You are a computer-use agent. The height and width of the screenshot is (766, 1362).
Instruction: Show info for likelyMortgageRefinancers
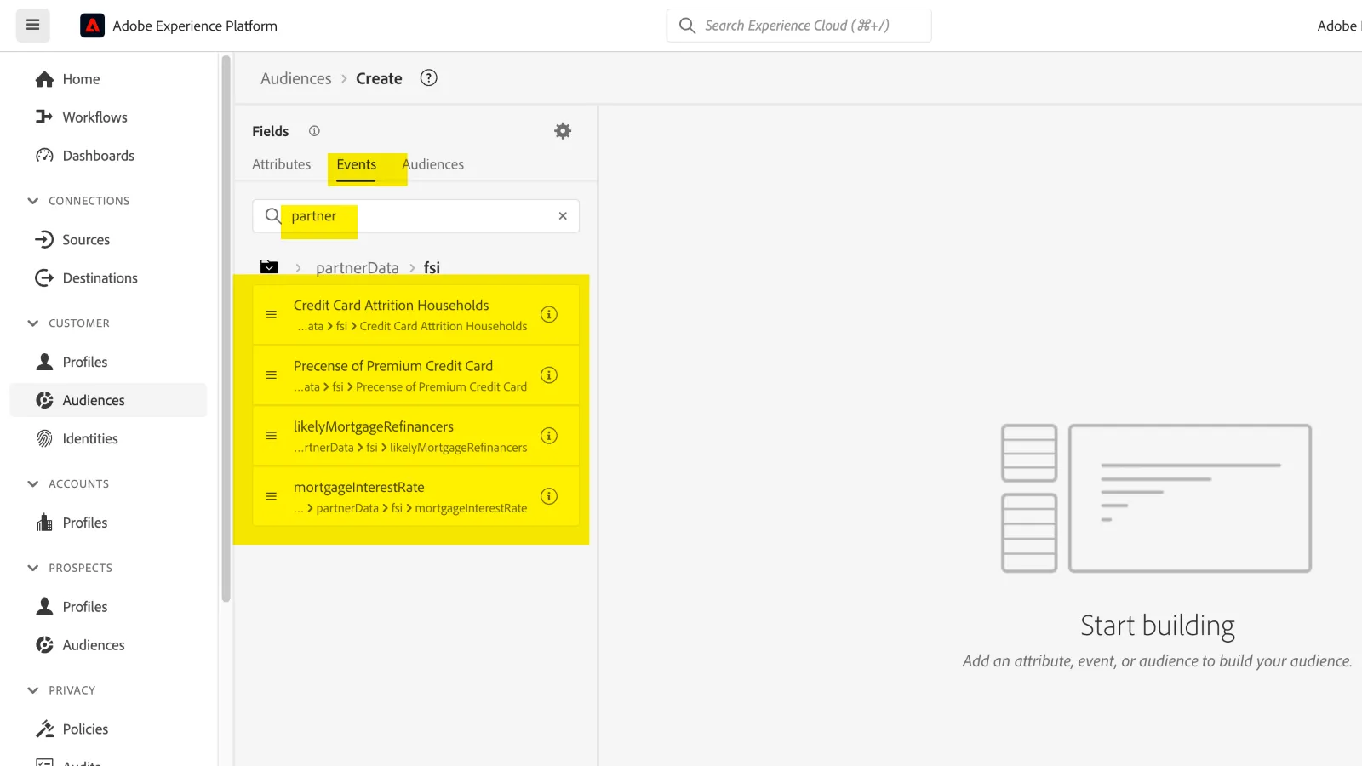coord(549,436)
